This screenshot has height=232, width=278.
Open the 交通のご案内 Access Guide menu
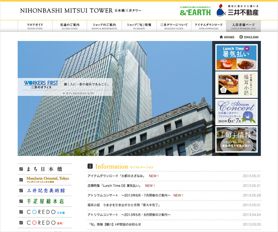[x=70, y=26]
